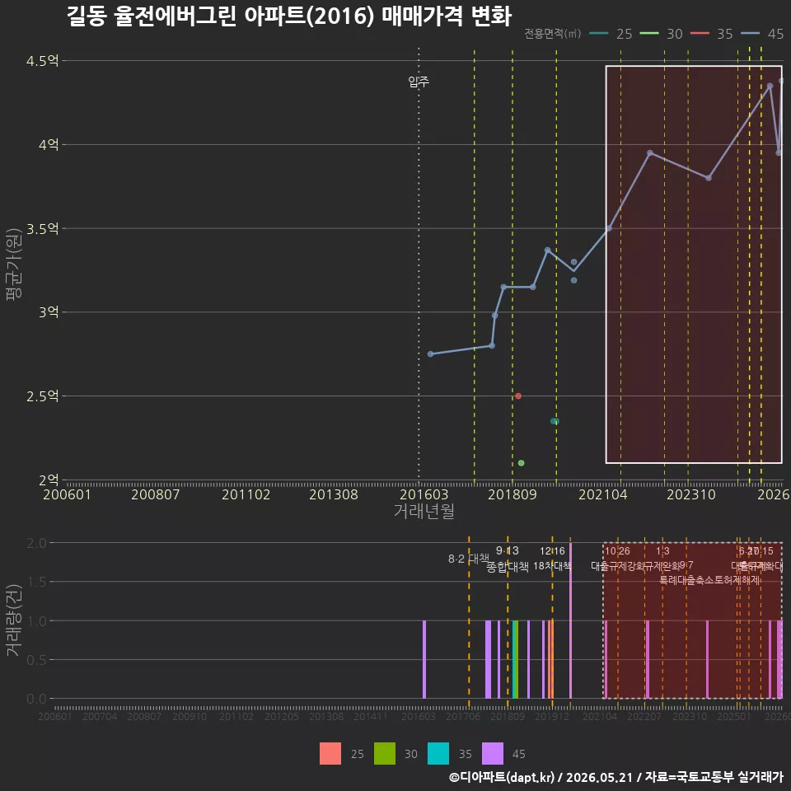Click volume-chart x-axis label 202207

click(644, 716)
